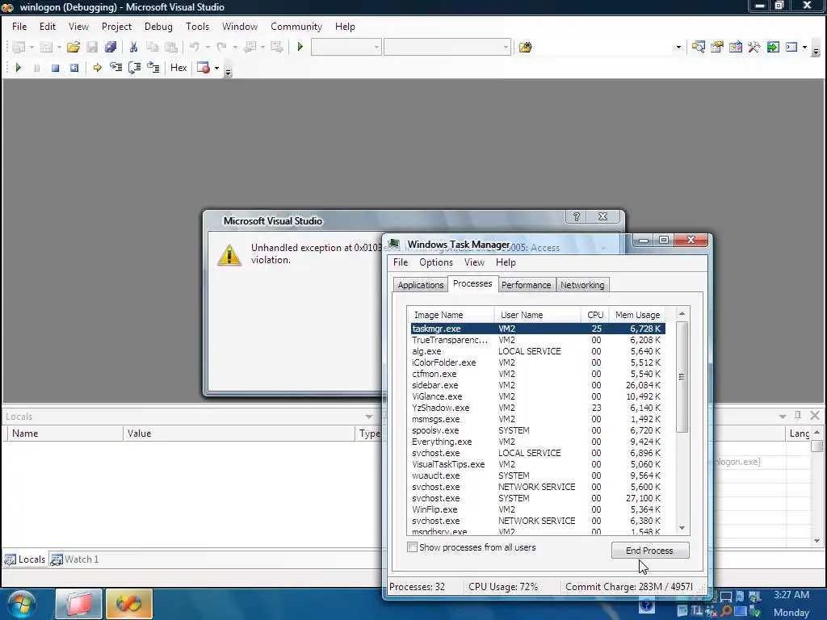Open the Solution Platforms combo box

[x=447, y=47]
